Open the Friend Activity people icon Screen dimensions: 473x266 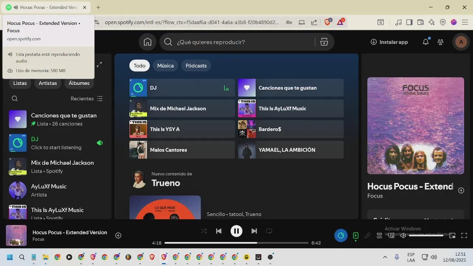(x=440, y=42)
